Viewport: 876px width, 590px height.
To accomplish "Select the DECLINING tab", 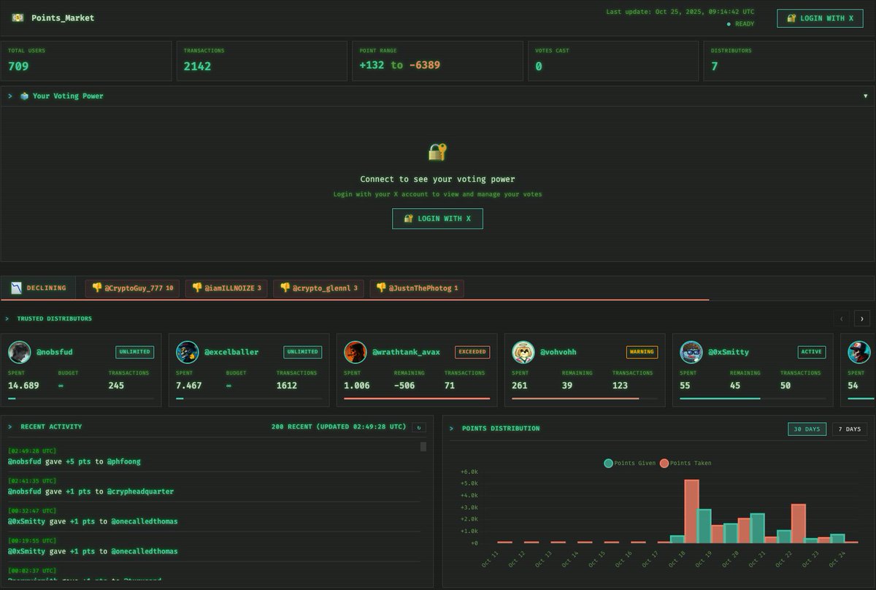I will [x=38, y=288].
